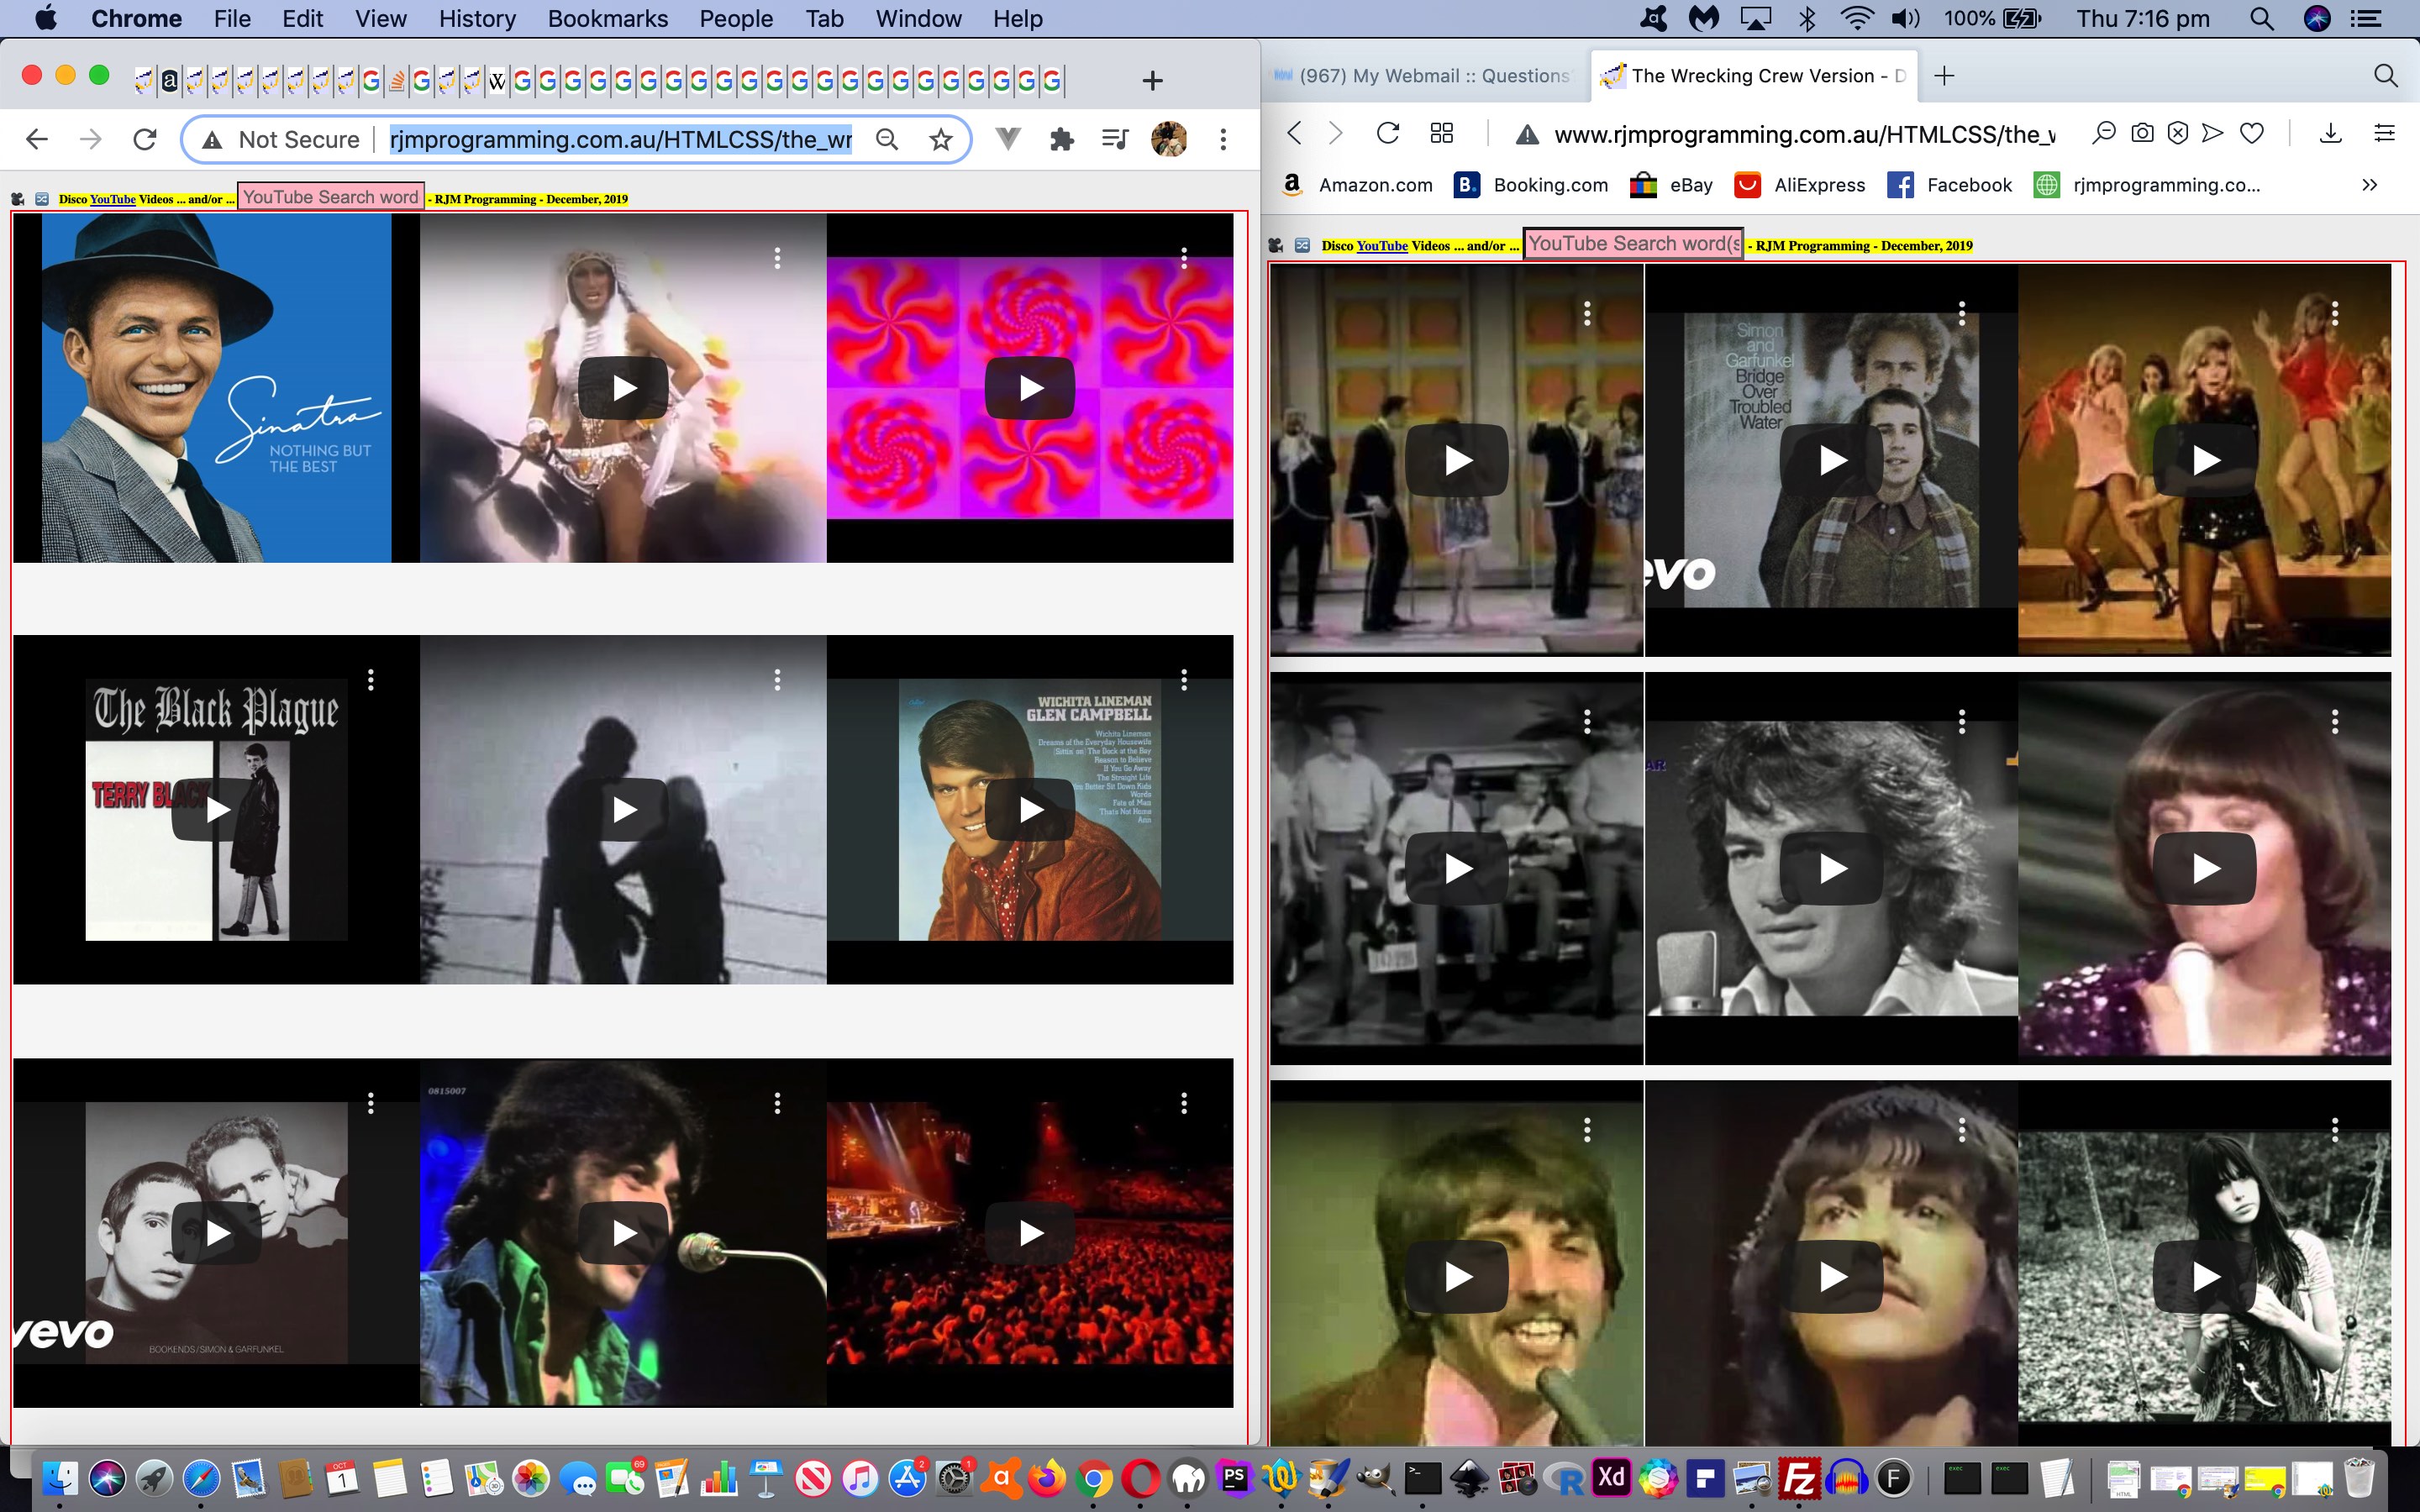
Task: Click video camera icon on Chrome page header
Action: click(x=17, y=199)
